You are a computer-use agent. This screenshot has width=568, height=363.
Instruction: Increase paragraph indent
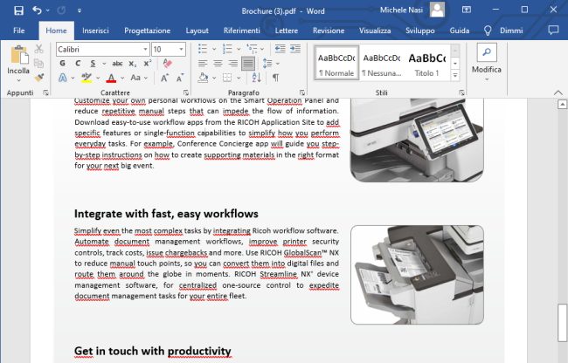(x=295, y=49)
